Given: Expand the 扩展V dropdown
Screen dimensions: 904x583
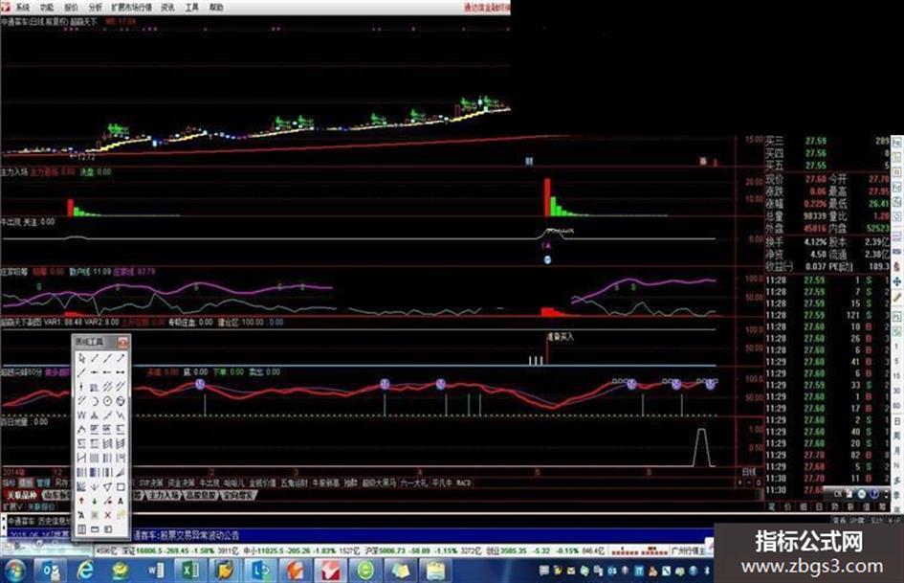Looking at the screenshot, I should point(12,506).
